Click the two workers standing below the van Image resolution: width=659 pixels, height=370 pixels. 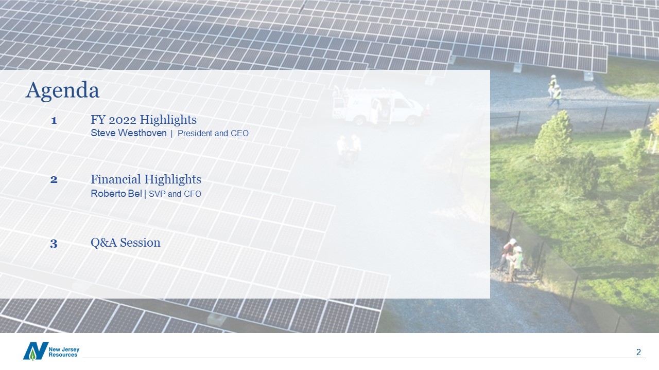[349, 147]
